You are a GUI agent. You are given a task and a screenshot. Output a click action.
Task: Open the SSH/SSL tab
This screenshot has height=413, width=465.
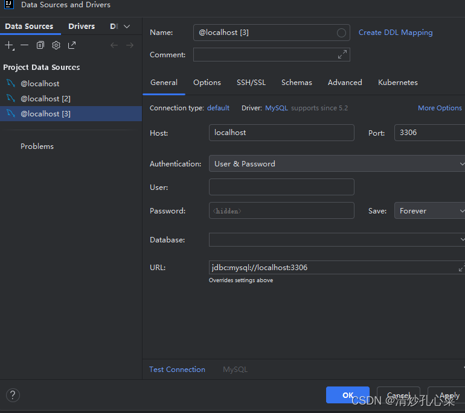251,83
